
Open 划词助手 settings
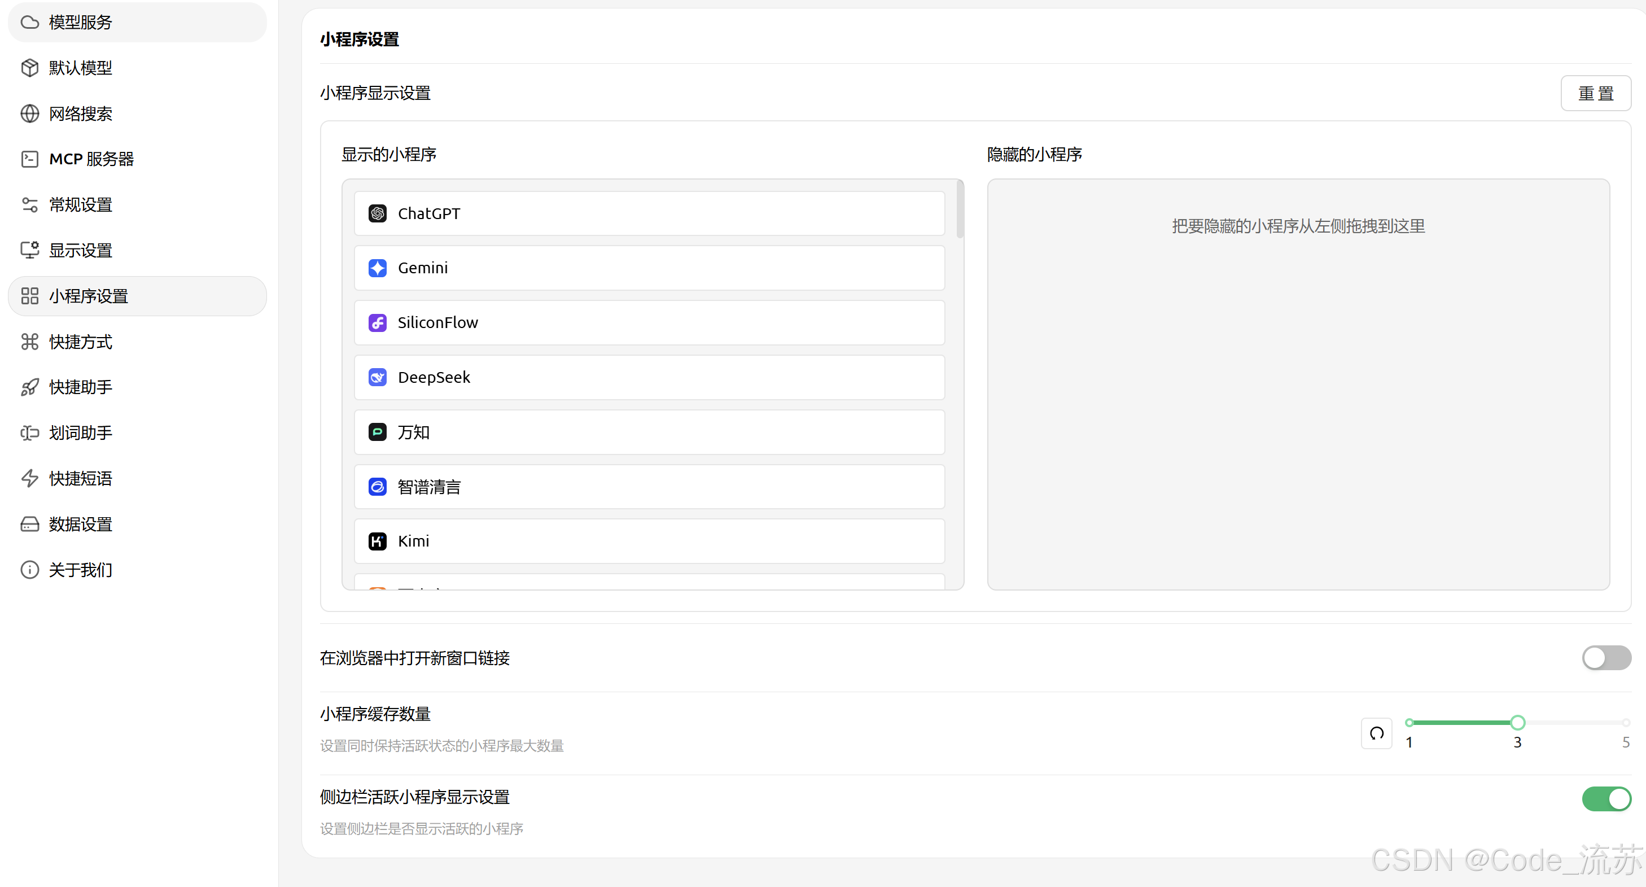81,432
